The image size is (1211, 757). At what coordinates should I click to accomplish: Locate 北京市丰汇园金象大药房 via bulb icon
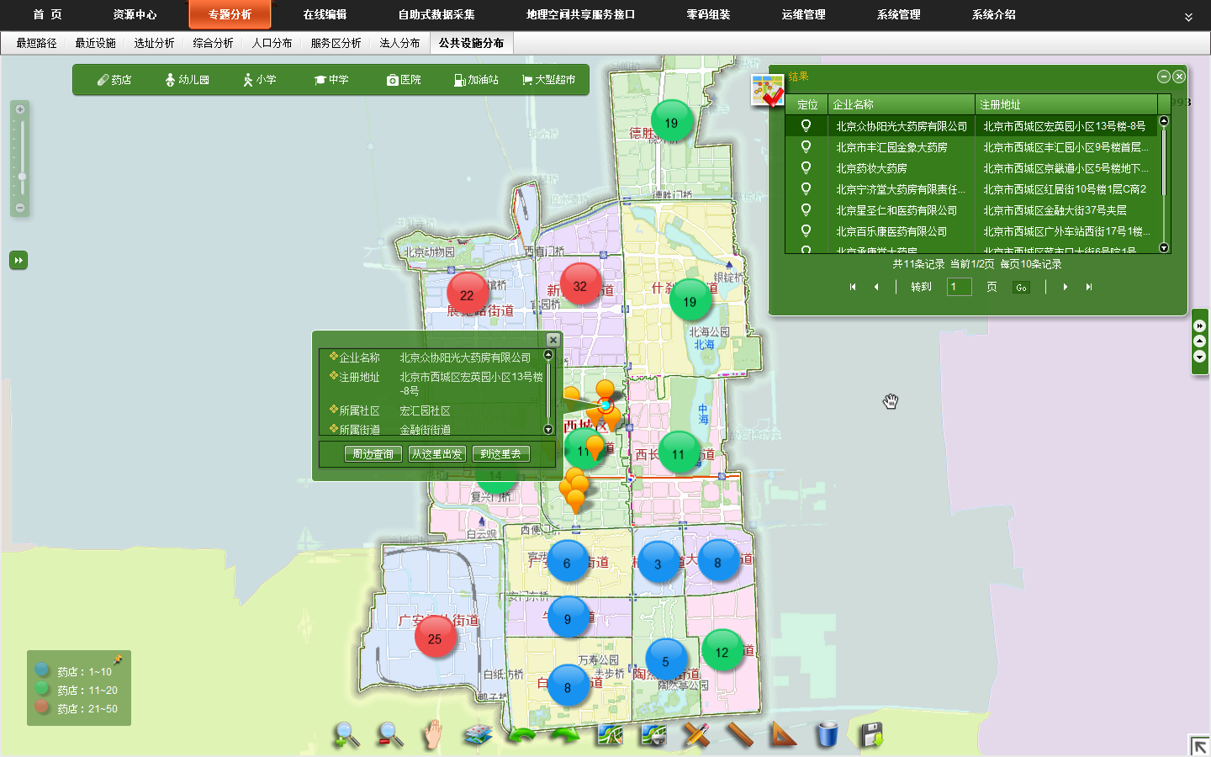click(x=806, y=146)
